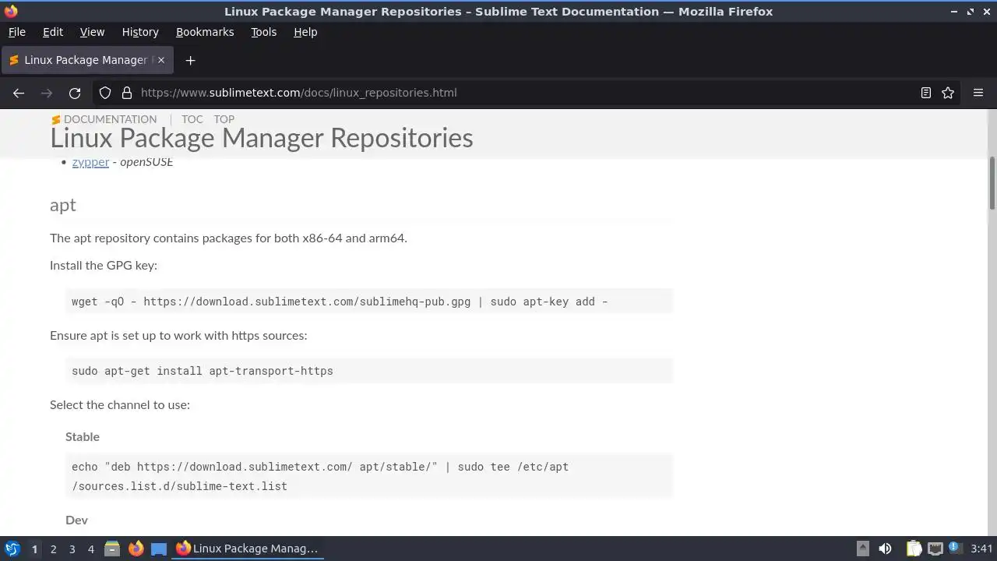View site security padlock info

[x=126, y=93]
